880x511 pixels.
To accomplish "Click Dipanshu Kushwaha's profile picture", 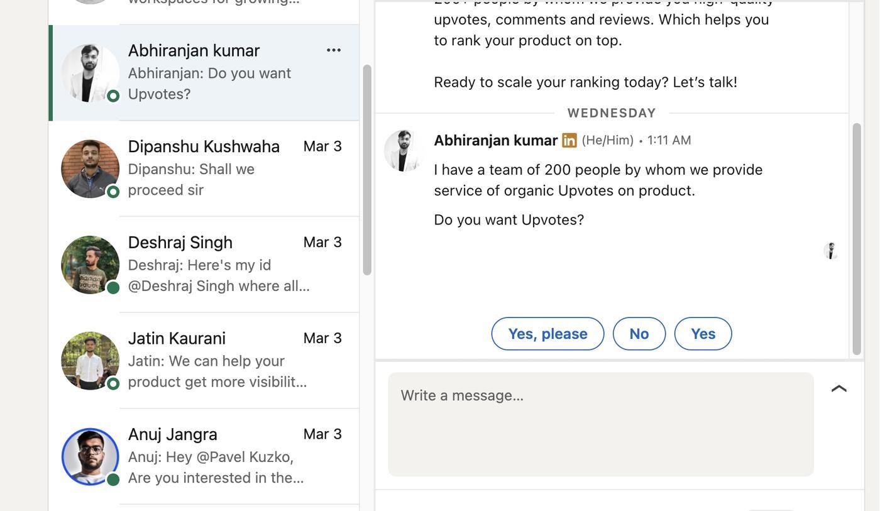I will (90, 168).
